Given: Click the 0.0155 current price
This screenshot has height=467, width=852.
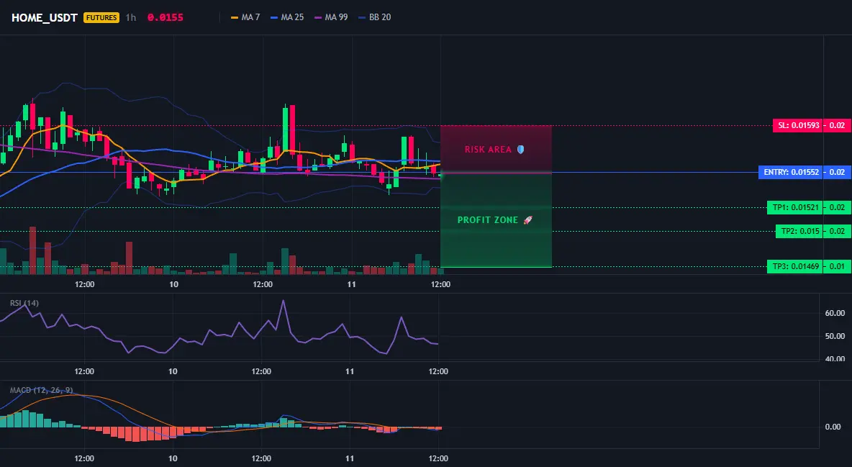Looking at the screenshot, I should tap(166, 17).
